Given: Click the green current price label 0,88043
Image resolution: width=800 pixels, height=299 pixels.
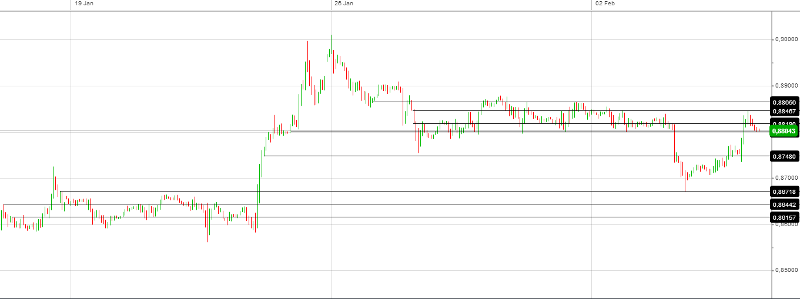Looking at the screenshot, I should pyautogui.click(x=784, y=132).
